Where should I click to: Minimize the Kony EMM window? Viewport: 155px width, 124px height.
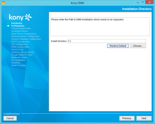138,3
